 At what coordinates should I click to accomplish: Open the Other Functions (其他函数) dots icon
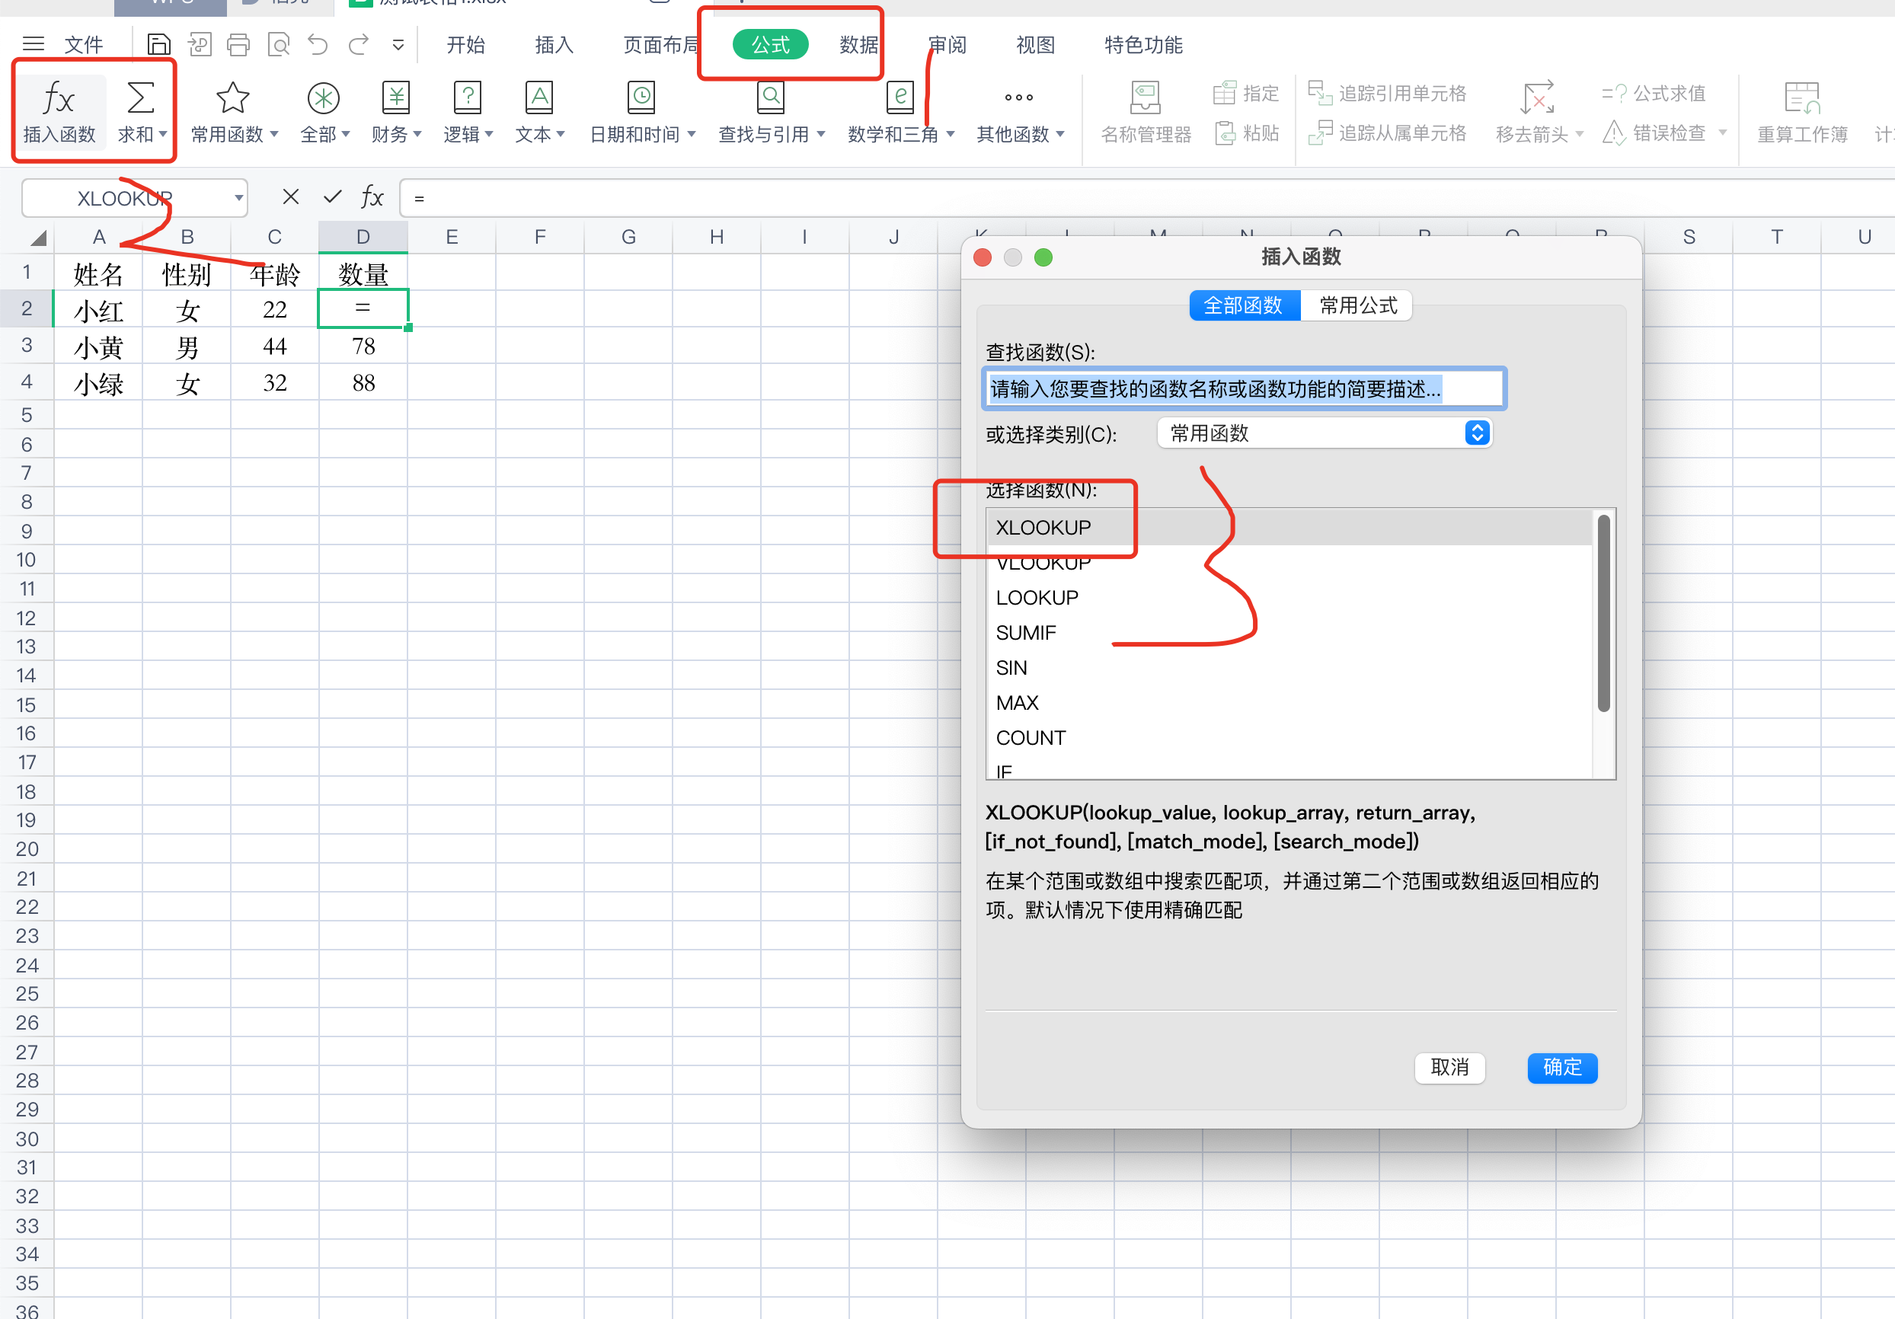pyautogui.click(x=1019, y=97)
